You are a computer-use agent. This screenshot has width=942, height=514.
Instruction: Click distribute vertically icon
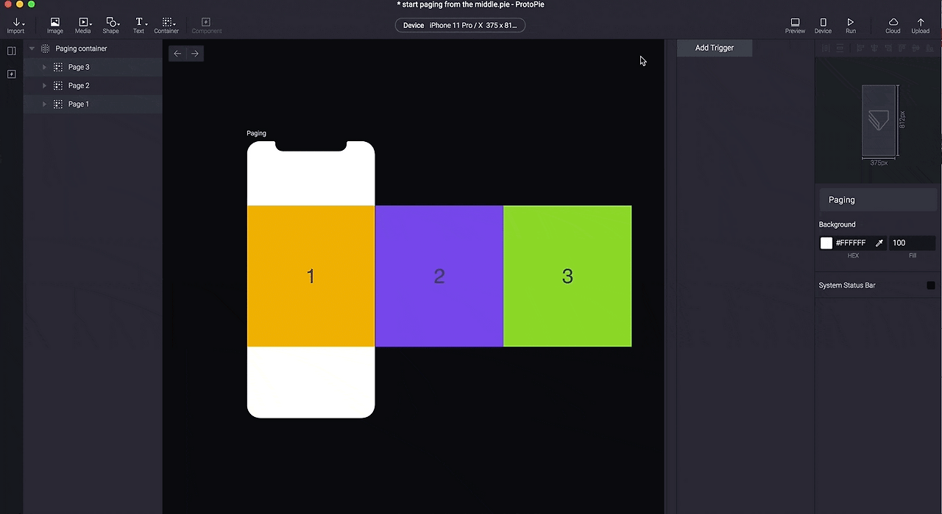pos(840,49)
